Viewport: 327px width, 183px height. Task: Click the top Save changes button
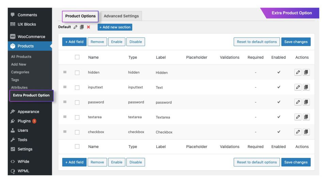(296, 42)
